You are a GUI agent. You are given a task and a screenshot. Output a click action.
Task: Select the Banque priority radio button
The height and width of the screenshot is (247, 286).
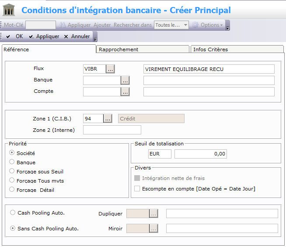tap(12, 162)
